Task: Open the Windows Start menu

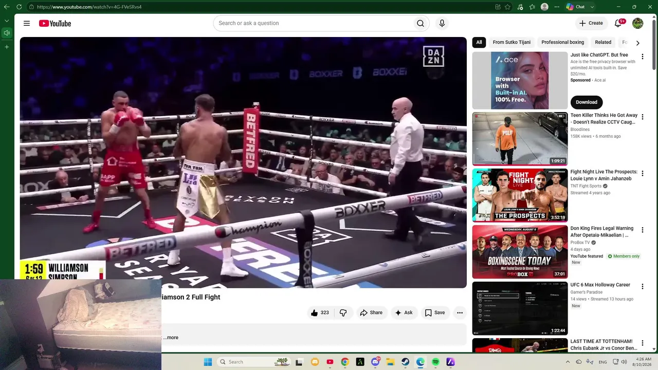Action: (x=208, y=362)
